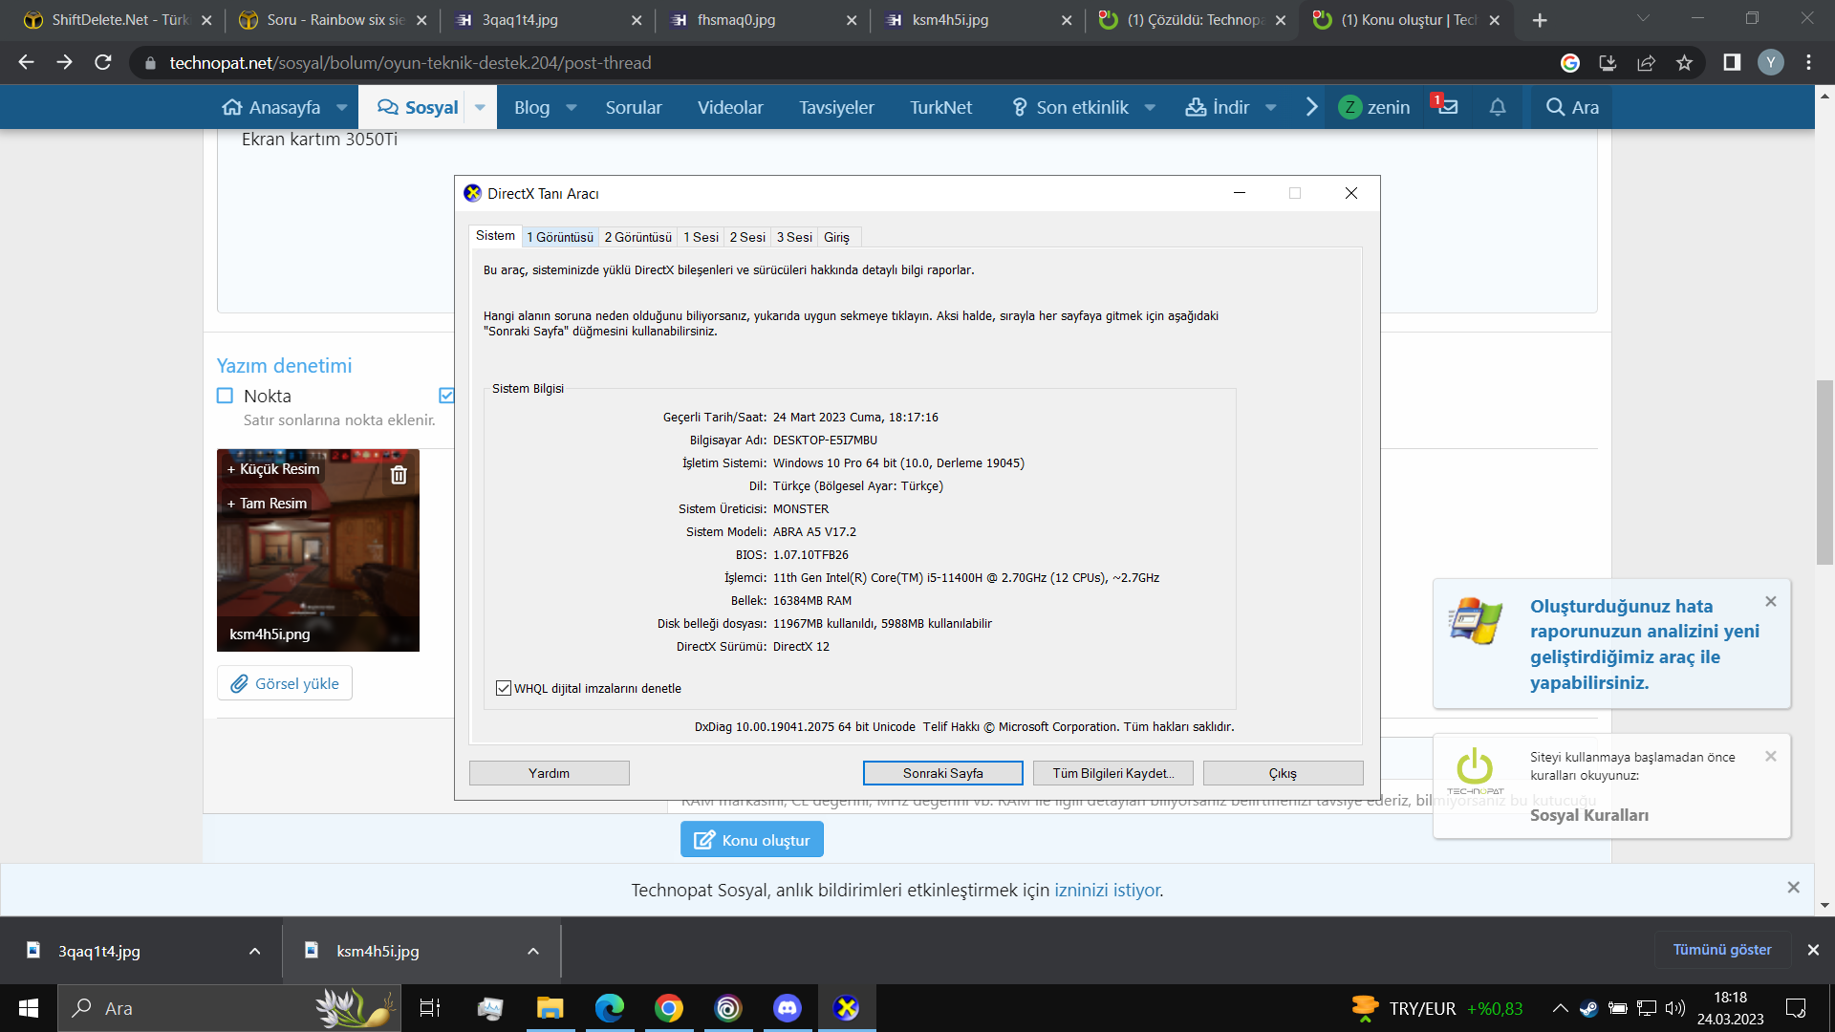Toggle the checked box beside the Nokta option
The image size is (1835, 1032).
coord(446,396)
